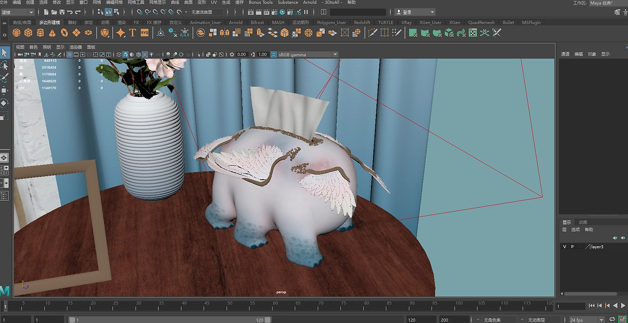This screenshot has height=323, width=628.
Task: Open the 渲染器 viewport panel menu
Action: pos(76,47)
